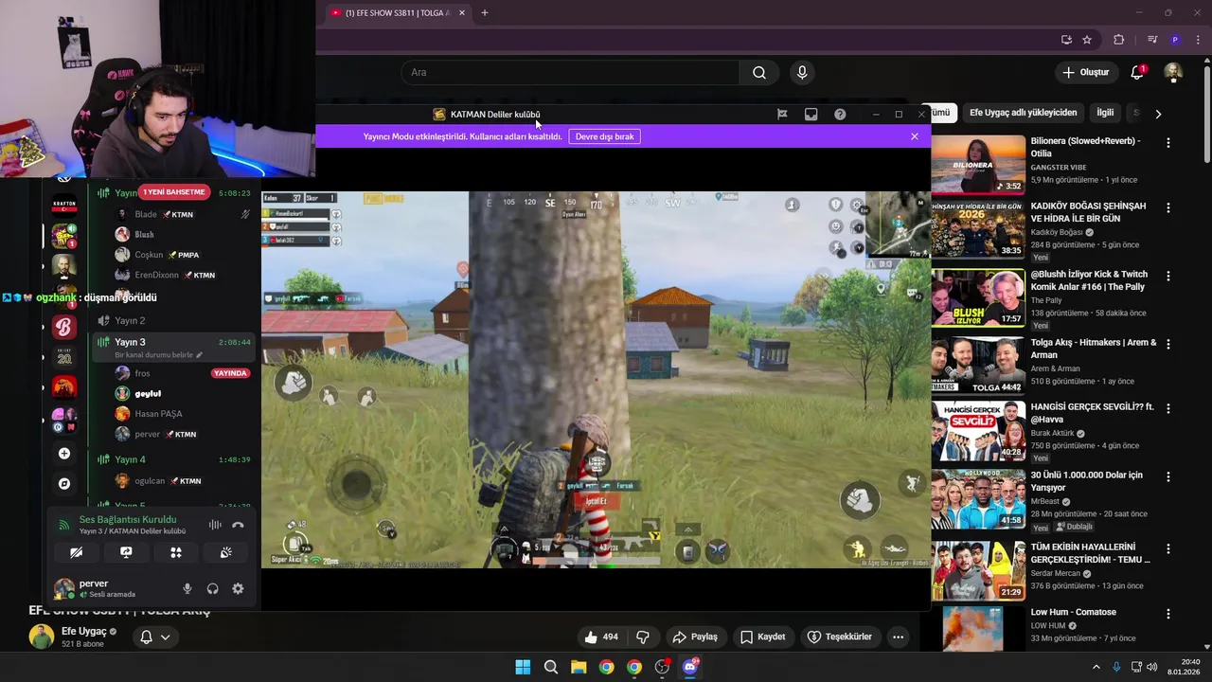Dislike the YouTube video
Viewport: 1212px width, 682px height.
pos(643,637)
